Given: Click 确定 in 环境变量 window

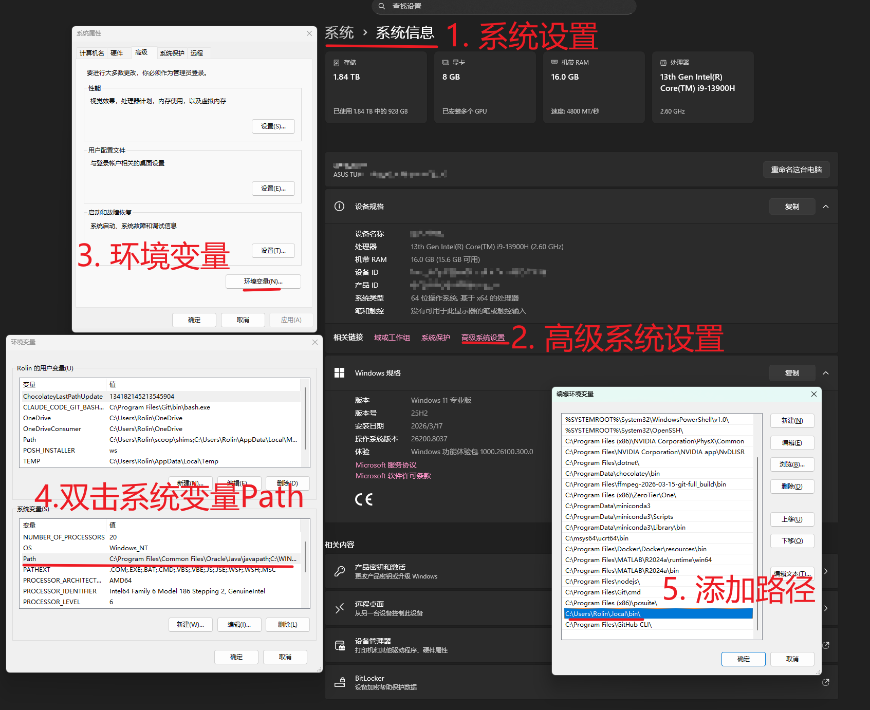Looking at the screenshot, I should (236, 657).
